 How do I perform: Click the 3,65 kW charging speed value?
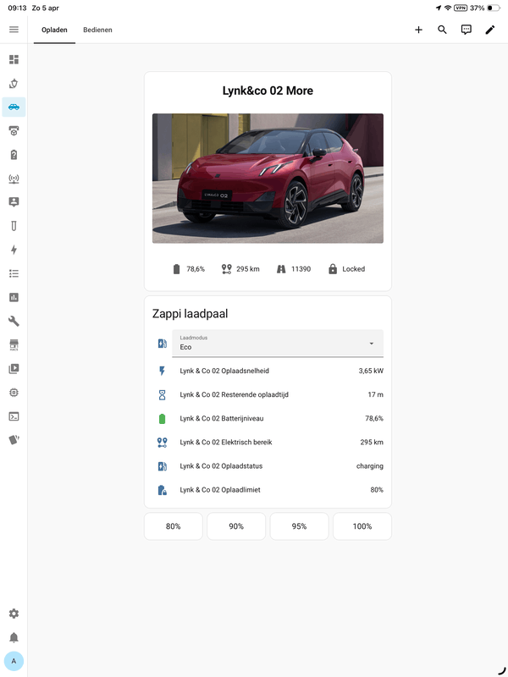point(371,371)
